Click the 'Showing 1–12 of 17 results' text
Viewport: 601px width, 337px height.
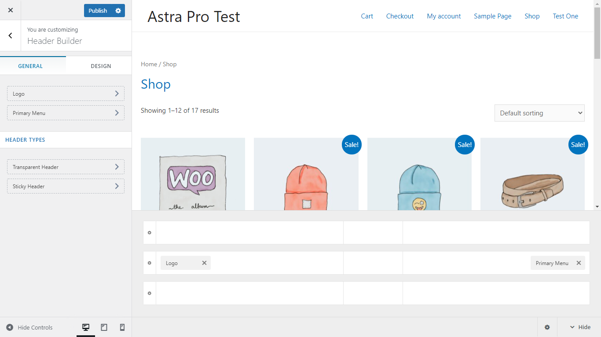(180, 111)
